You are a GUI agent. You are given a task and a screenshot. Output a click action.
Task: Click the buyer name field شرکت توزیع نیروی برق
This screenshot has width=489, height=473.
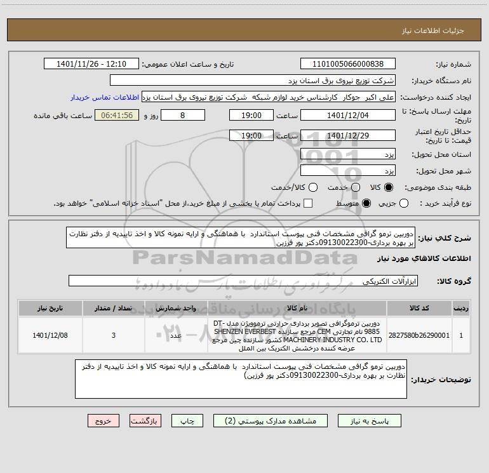(x=253, y=81)
